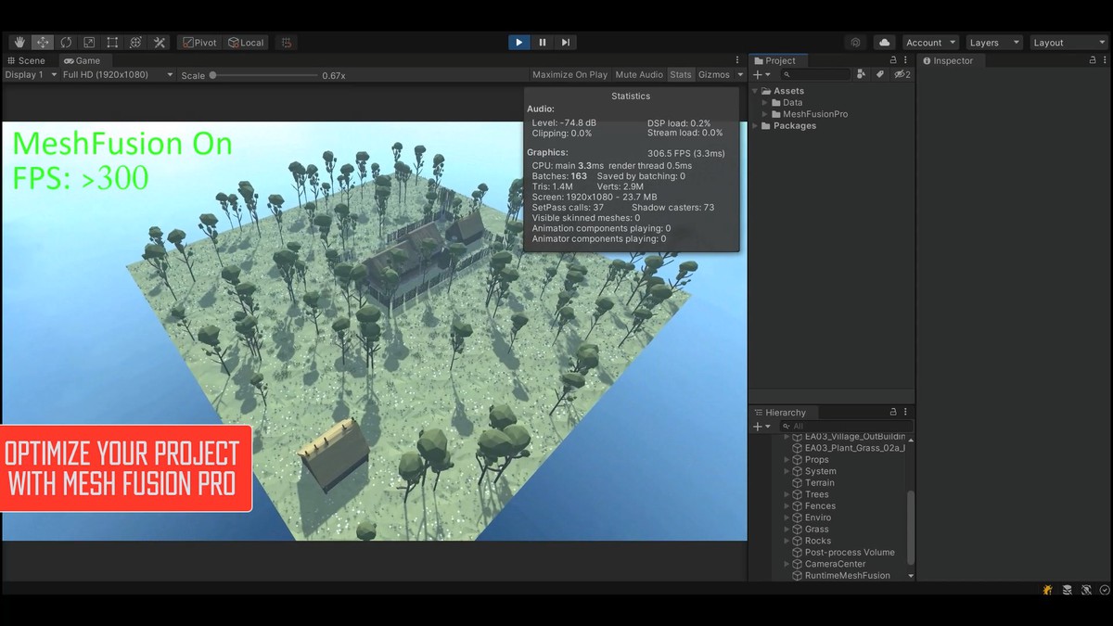Click the Post-process Volume cube icon
Screen dimensions: 1113x626
point(797,553)
